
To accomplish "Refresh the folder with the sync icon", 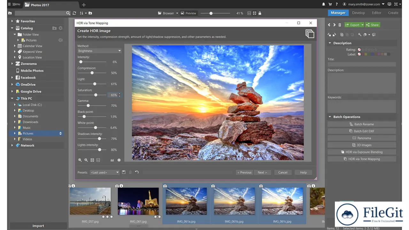I will pos(74,13).
